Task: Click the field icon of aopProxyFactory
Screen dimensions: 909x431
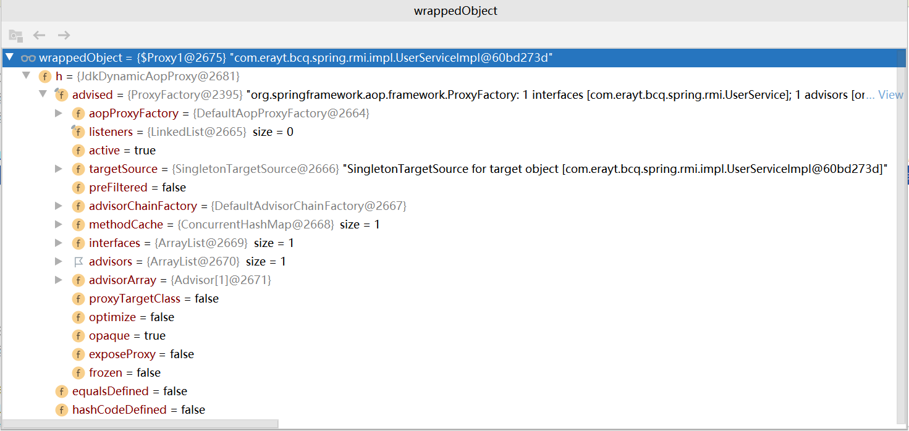Action: 78,114
